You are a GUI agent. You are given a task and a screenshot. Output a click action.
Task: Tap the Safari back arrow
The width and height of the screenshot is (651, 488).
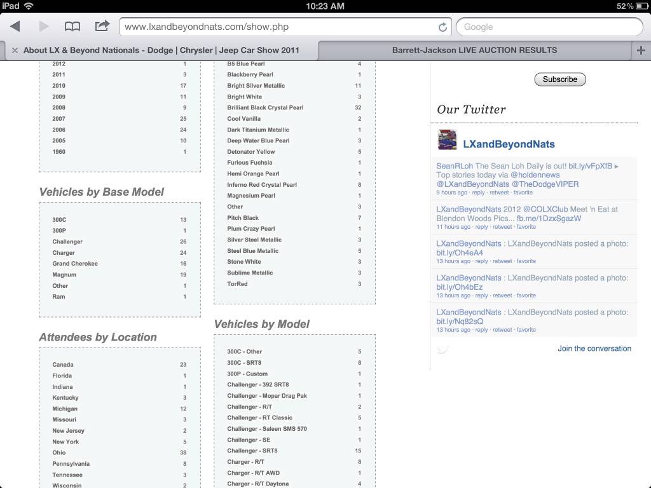[15, 26]
